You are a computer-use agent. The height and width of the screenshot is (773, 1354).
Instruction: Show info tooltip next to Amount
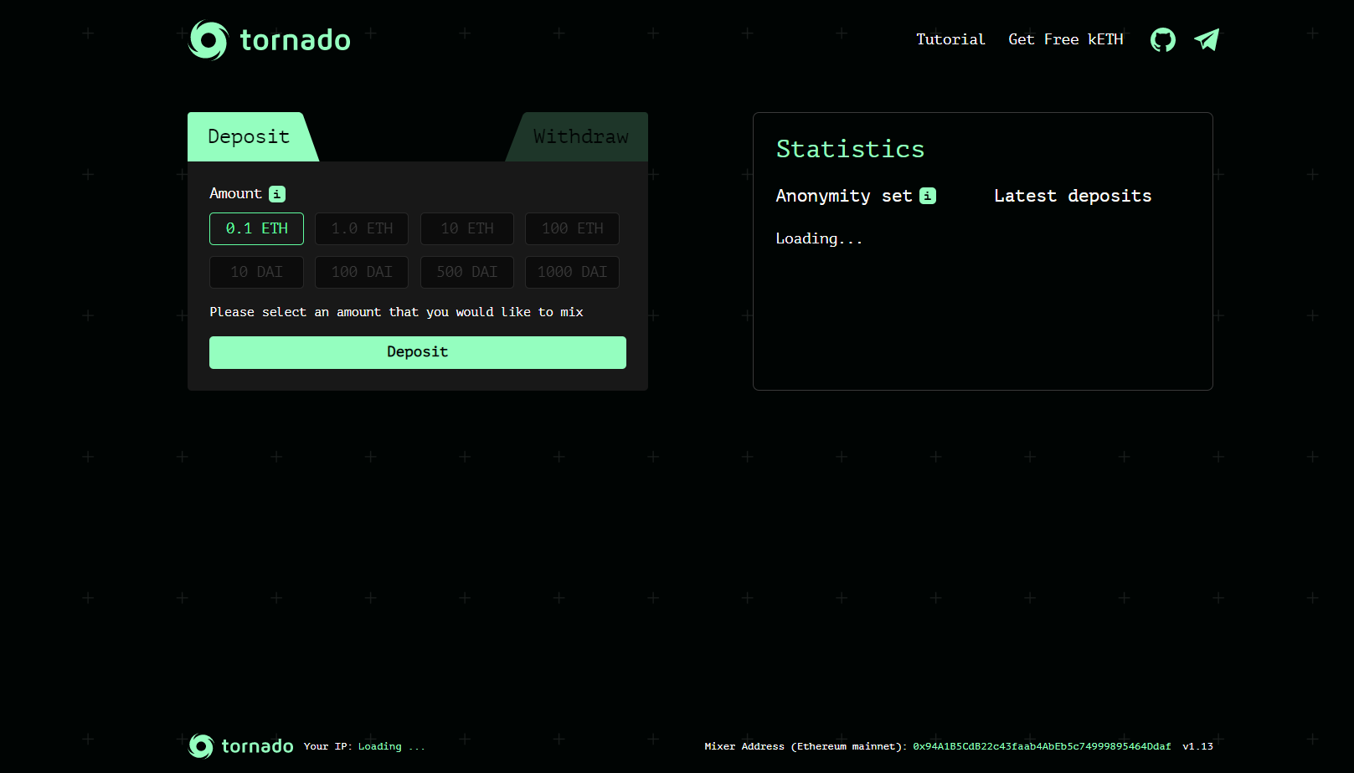(277, 194)
